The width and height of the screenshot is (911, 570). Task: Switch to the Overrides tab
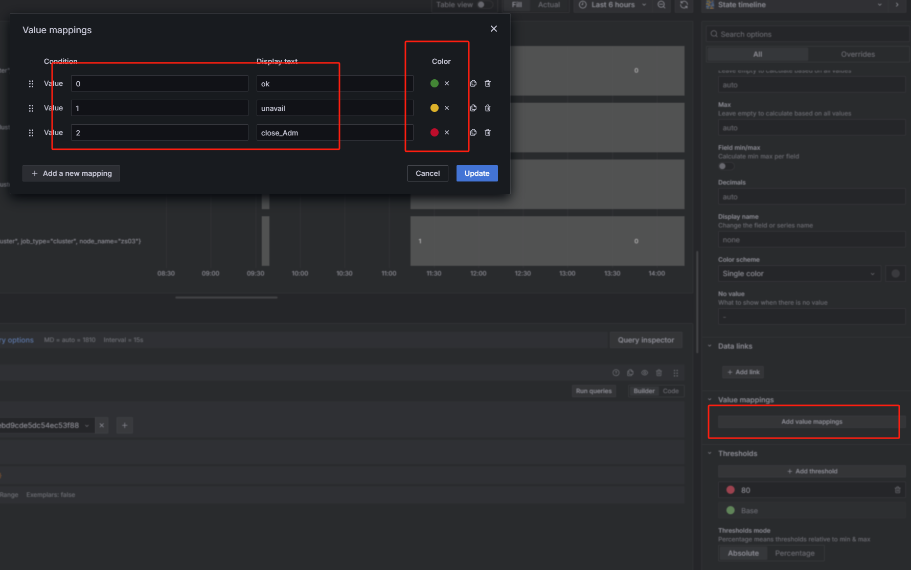858,54
